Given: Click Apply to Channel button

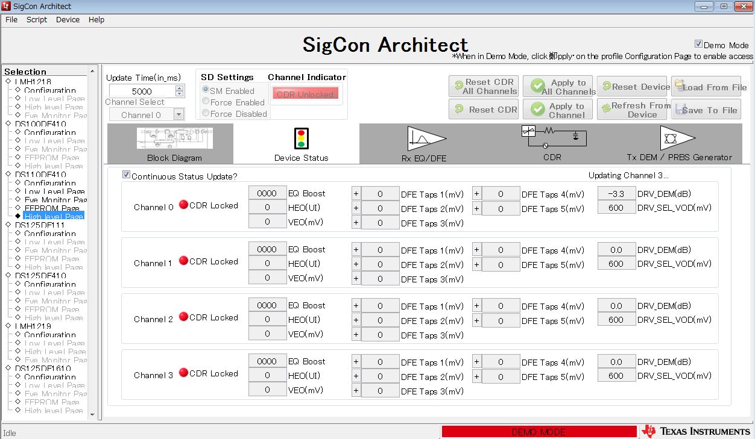Looking at the screenshot, I should (x=558, y=109).
